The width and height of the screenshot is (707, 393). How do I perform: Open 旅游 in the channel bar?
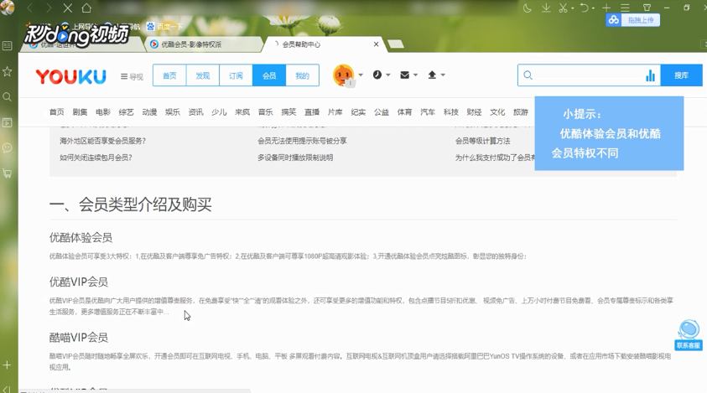click(520, 111)
